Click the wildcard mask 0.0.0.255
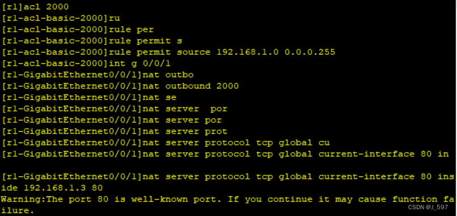This screenshot has width=457, height=216. [310, 52]
